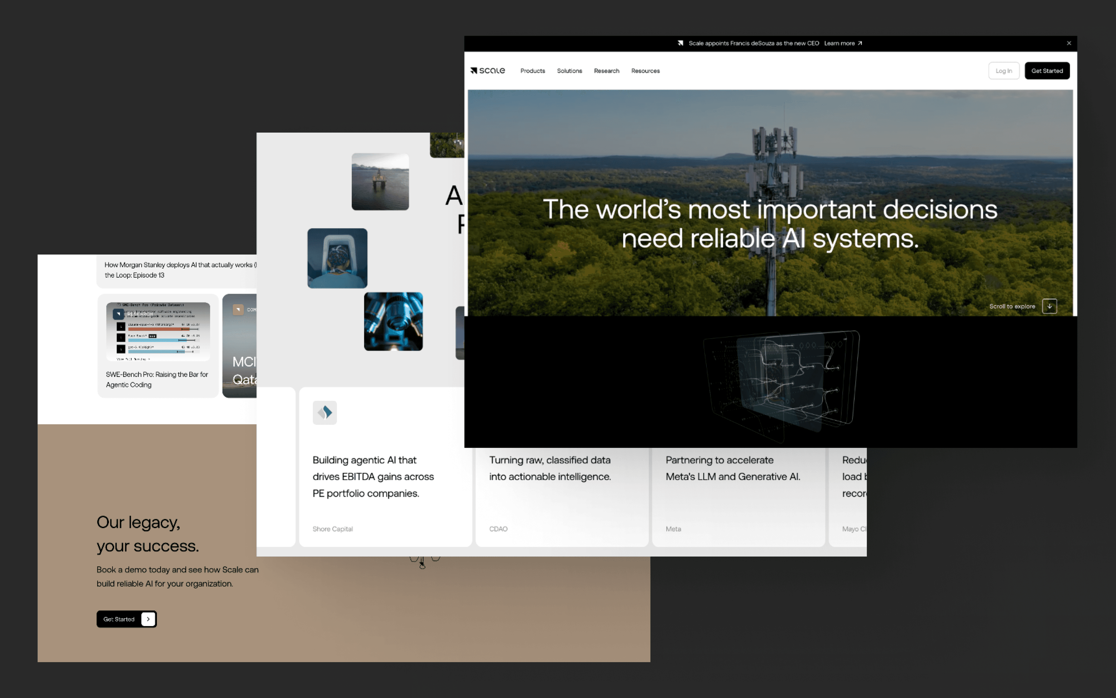Click the hero headline about reliable AI systems

pos(770,224)
